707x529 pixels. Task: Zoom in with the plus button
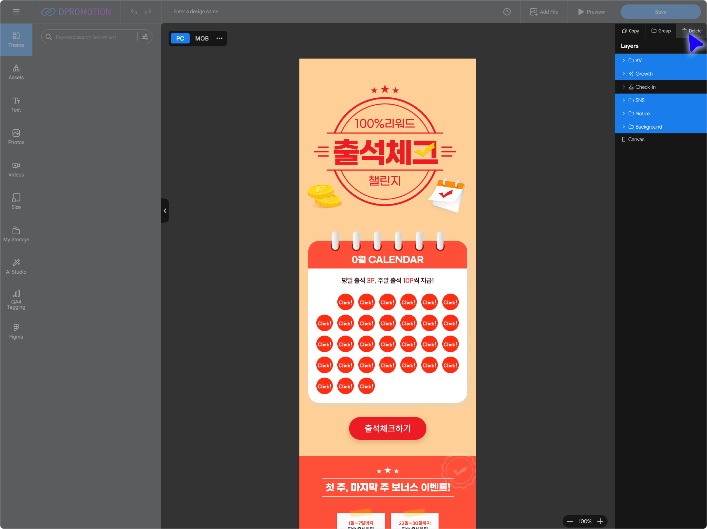600,521
